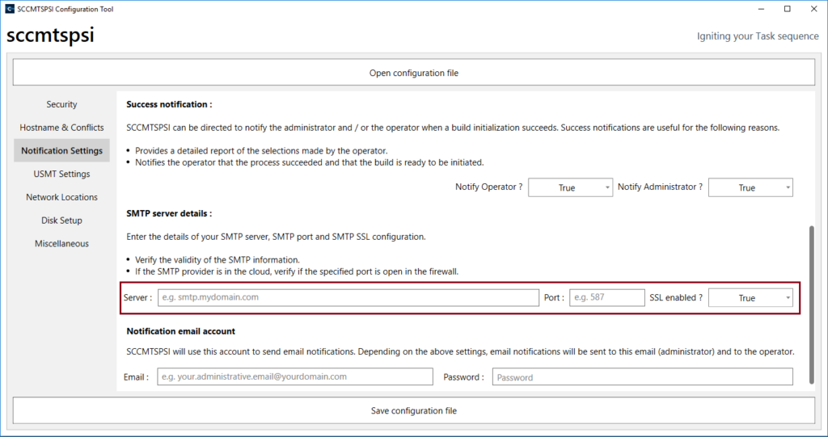
Task: Go to USMT Settings section
Action: click(61, 174)
